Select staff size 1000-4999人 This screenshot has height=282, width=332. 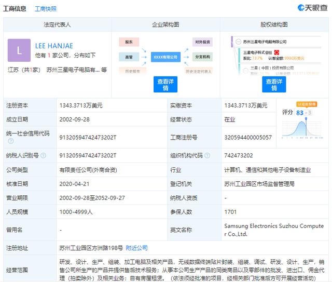pyautogui.click(x=76, y=212)
